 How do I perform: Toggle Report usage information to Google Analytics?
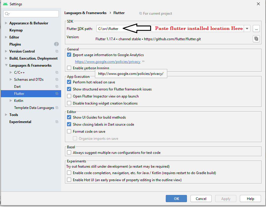pyautogui.click(x=69, y=55)
